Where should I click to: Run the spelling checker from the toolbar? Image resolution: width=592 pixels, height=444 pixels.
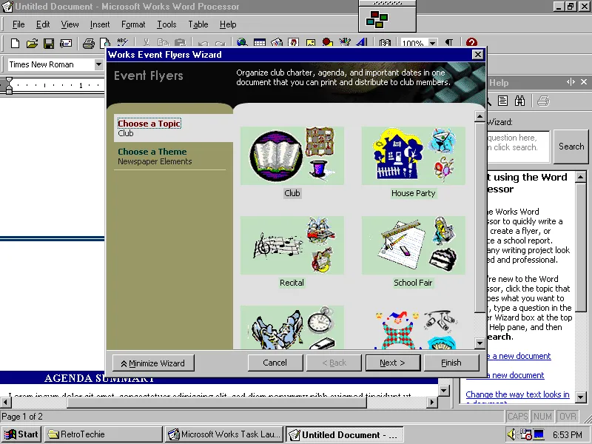[123, 42]
